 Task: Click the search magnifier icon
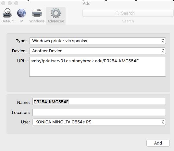click(x=117, y=13)
